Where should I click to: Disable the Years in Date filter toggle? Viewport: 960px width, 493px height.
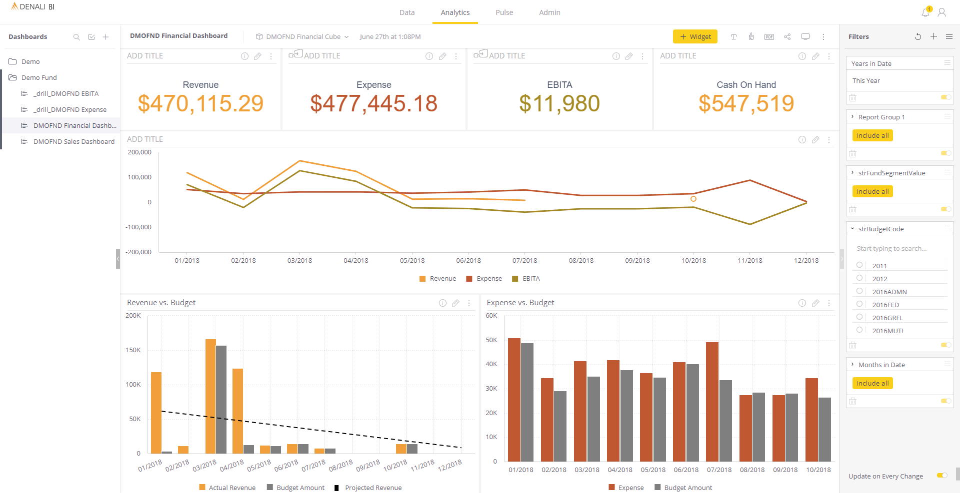[x=945, y=97]
